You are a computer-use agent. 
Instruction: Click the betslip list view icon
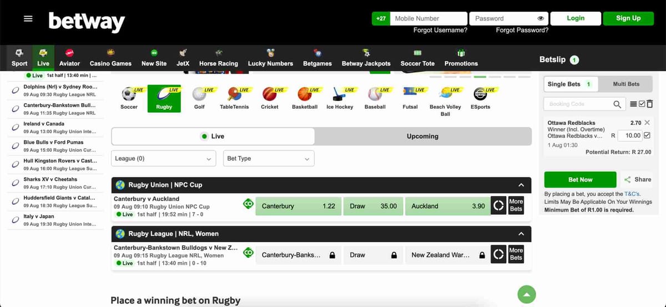coord(634,104)
